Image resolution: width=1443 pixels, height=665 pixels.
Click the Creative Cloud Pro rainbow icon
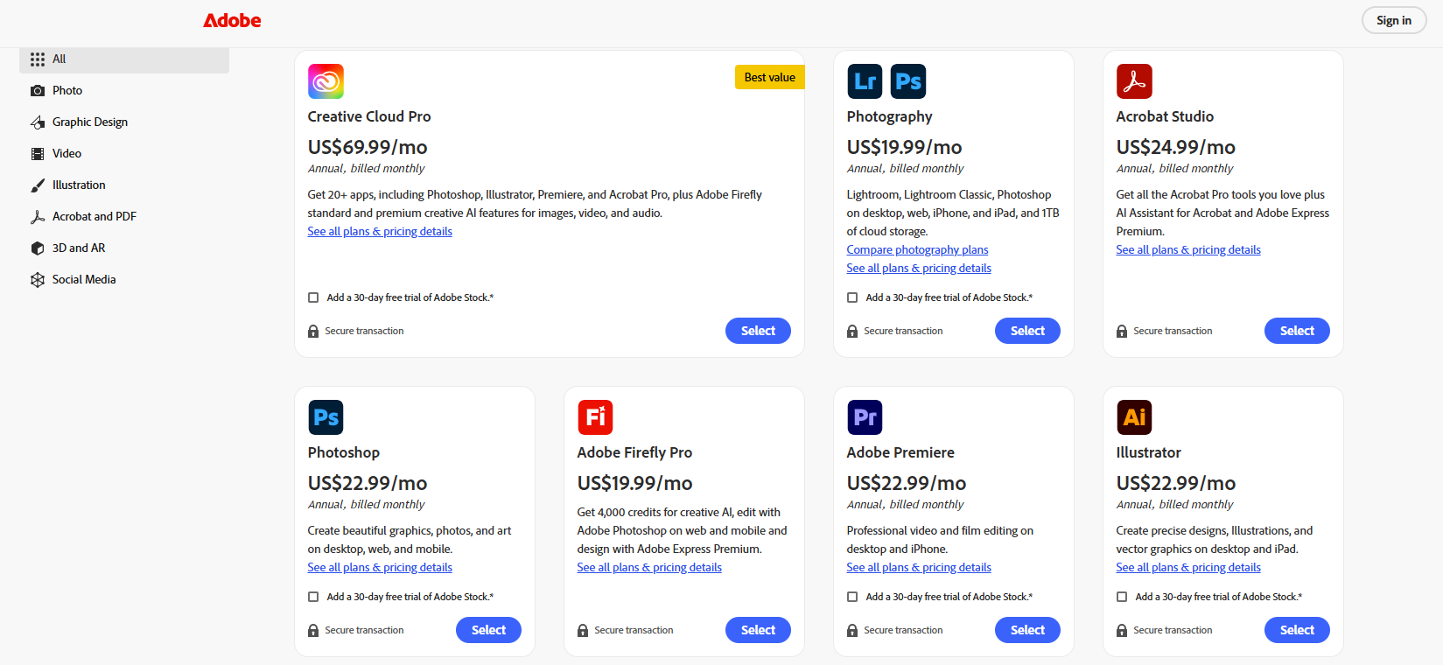(x=326, y=81)
